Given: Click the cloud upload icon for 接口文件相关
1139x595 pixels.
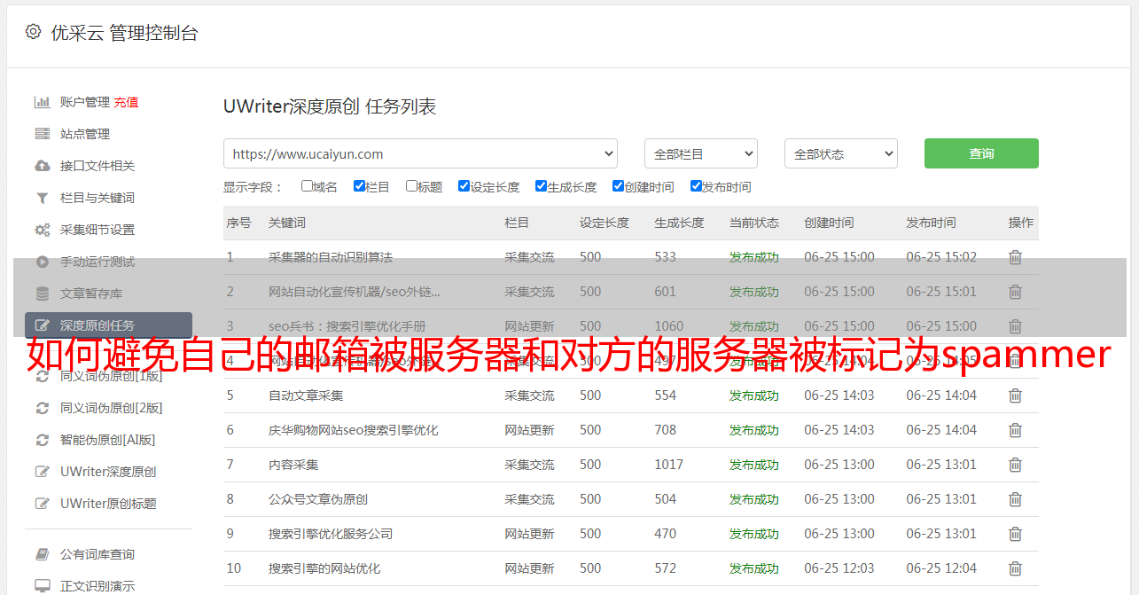Looking at the screenshot, I should coord(42,166).
